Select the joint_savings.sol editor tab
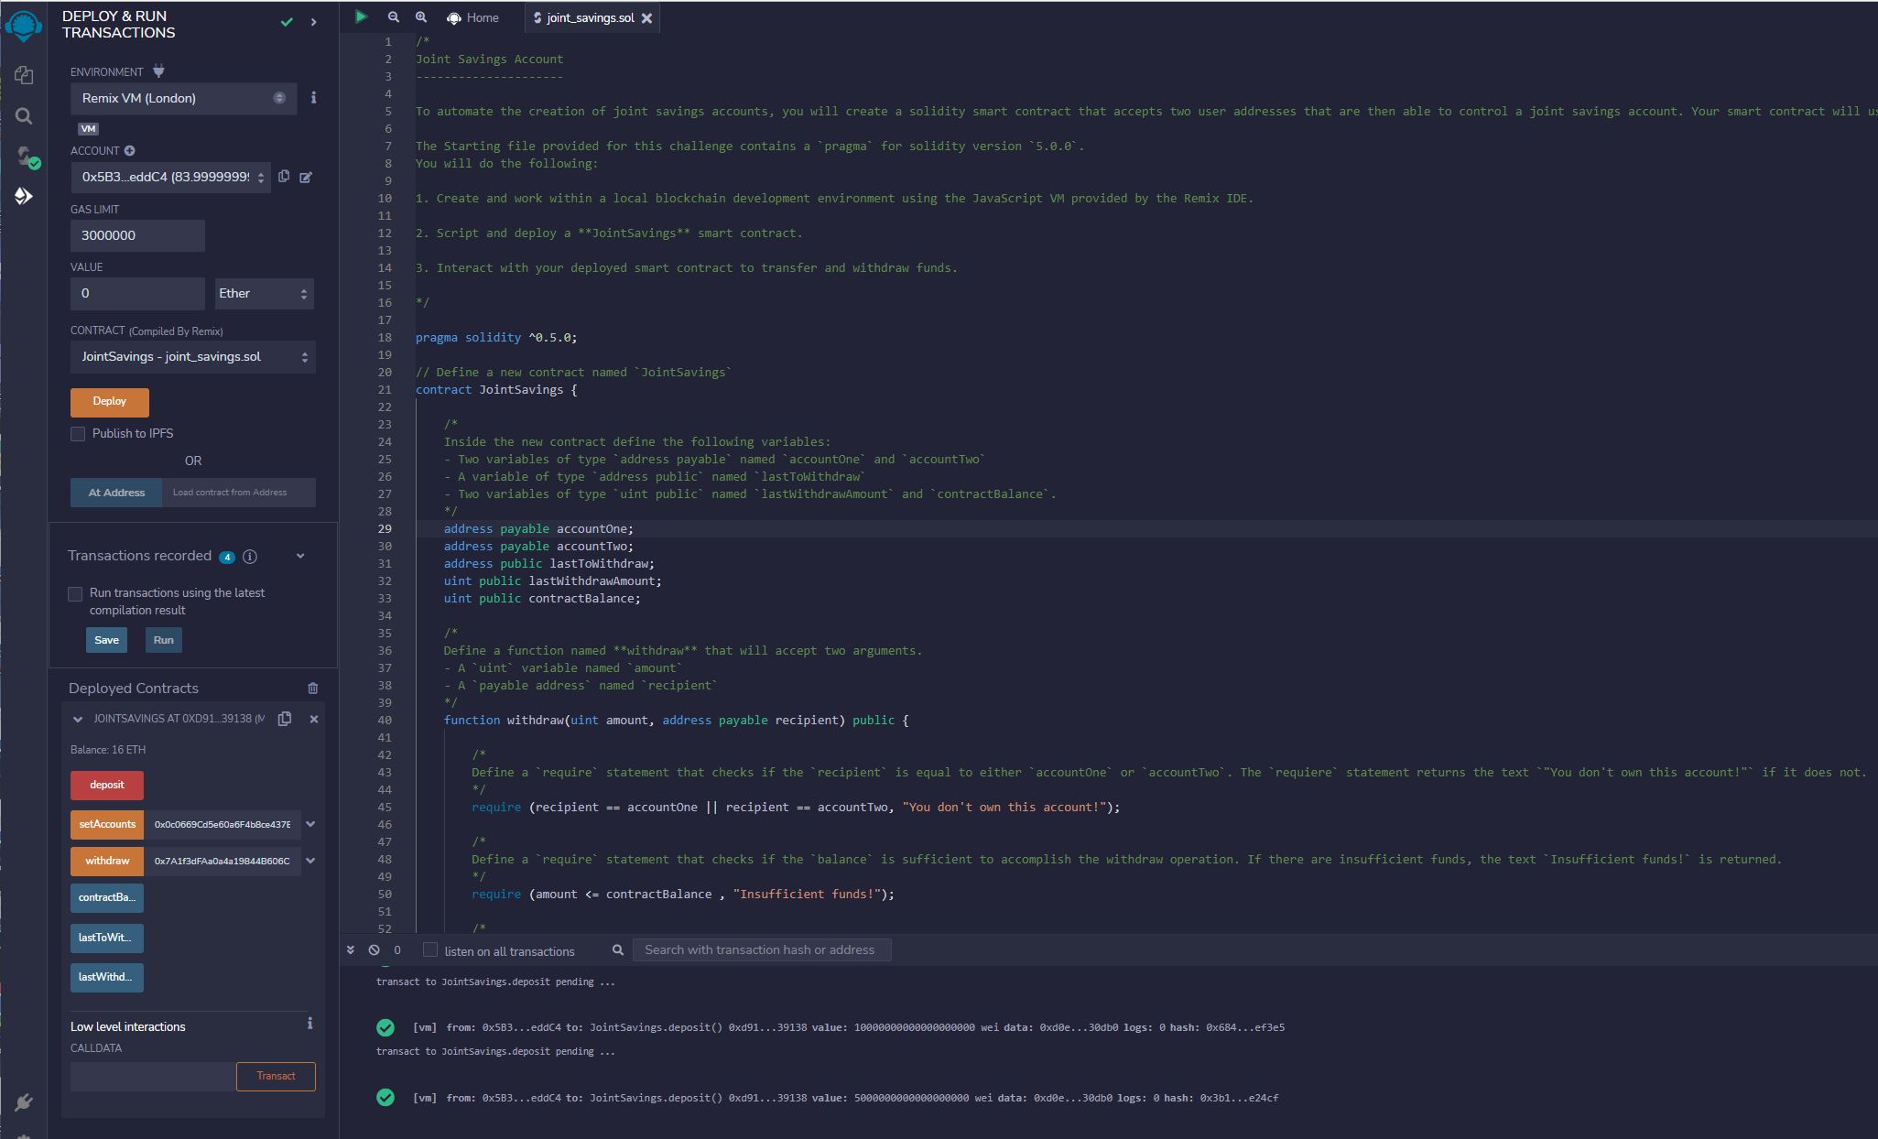 pyautogui.click(x=589, y=17)
